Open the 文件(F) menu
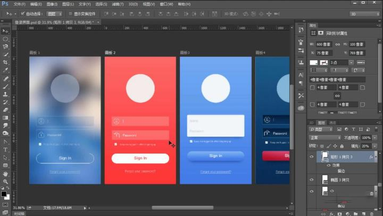The width and height of the screenshot is (383, 216). click(19, 4)
